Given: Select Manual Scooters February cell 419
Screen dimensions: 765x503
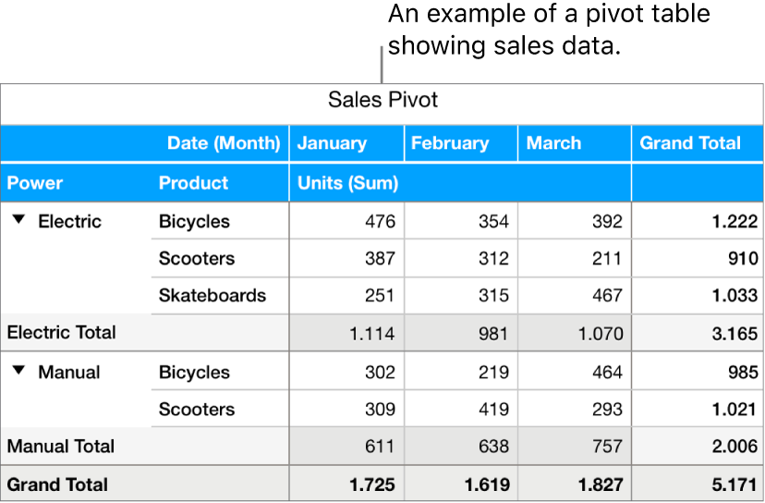Looking at the screenshot, I should click(493, 410).
